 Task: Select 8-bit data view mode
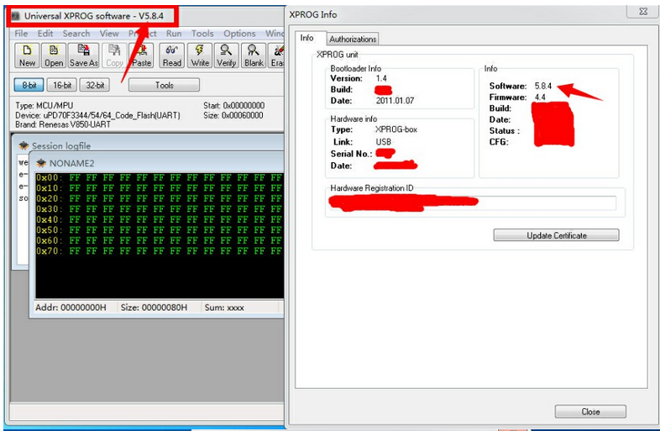coord(29,85)
